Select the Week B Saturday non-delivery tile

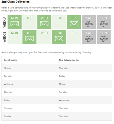(89, 37)
